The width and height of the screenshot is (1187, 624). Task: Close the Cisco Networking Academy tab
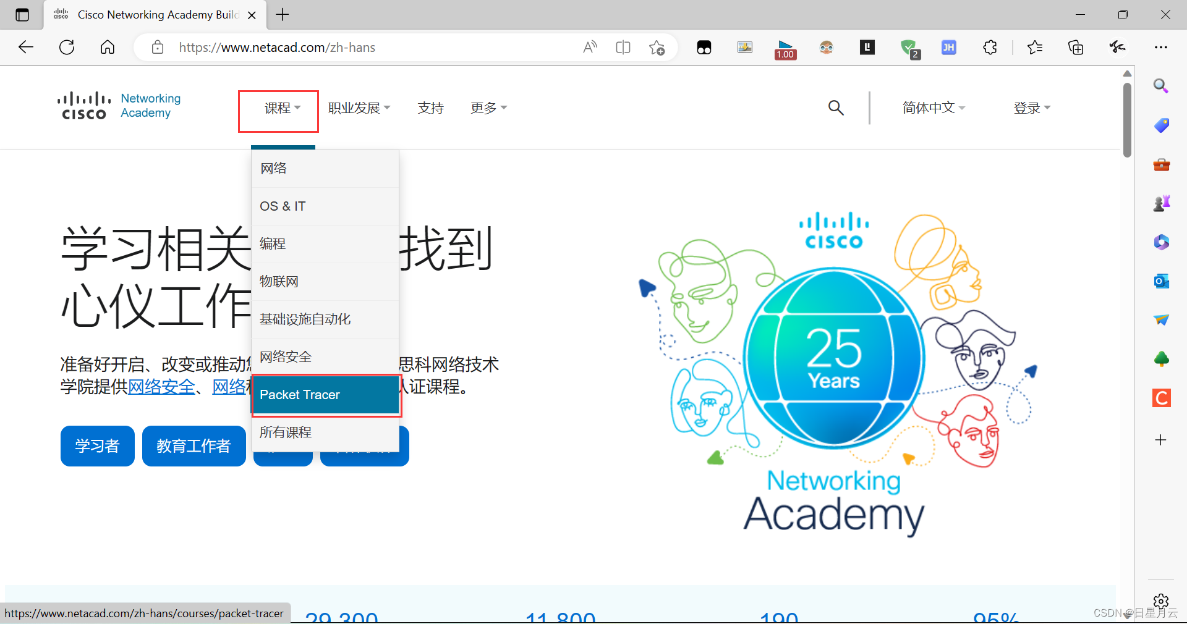(252, 15)
